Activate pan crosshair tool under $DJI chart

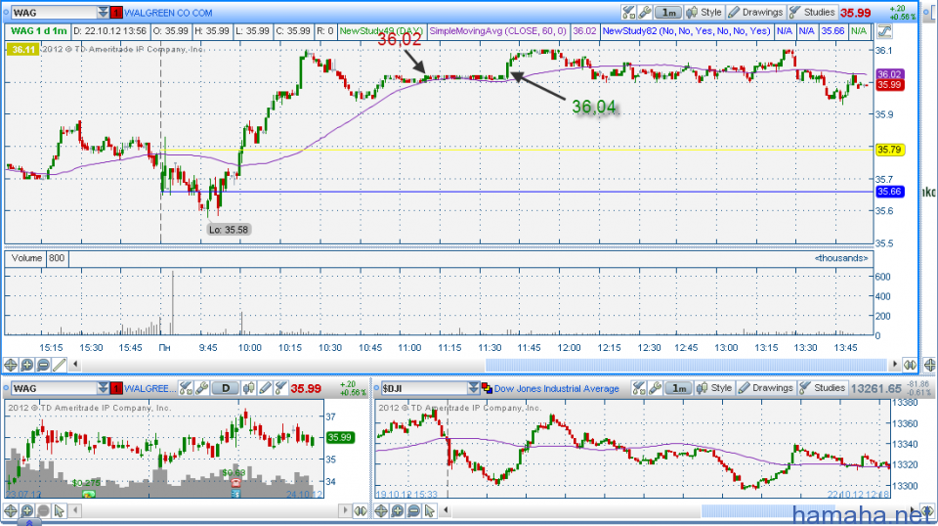(x=381, y=511)
